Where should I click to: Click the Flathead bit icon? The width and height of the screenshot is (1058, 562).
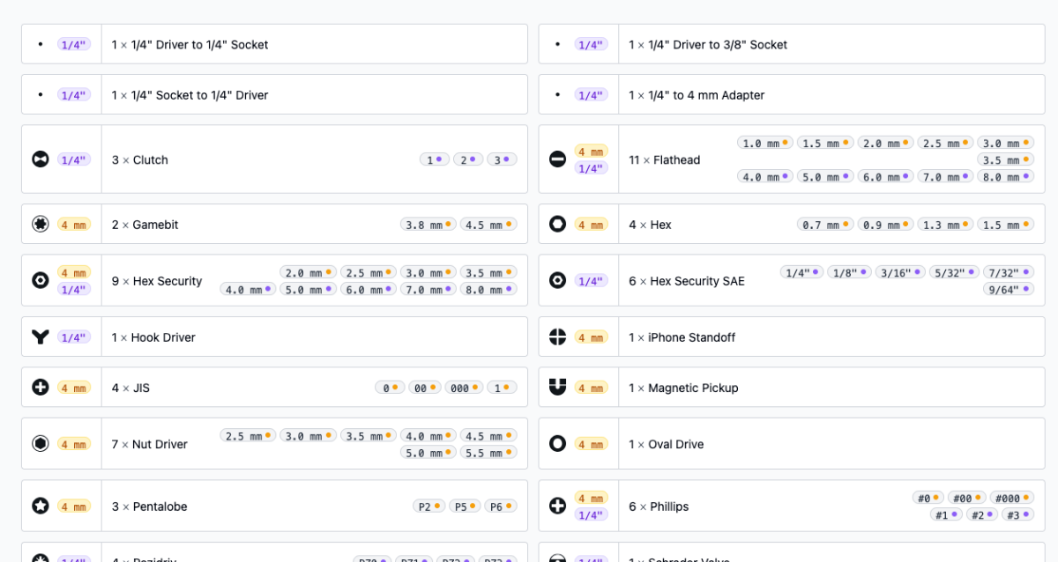tap(557, 159)
